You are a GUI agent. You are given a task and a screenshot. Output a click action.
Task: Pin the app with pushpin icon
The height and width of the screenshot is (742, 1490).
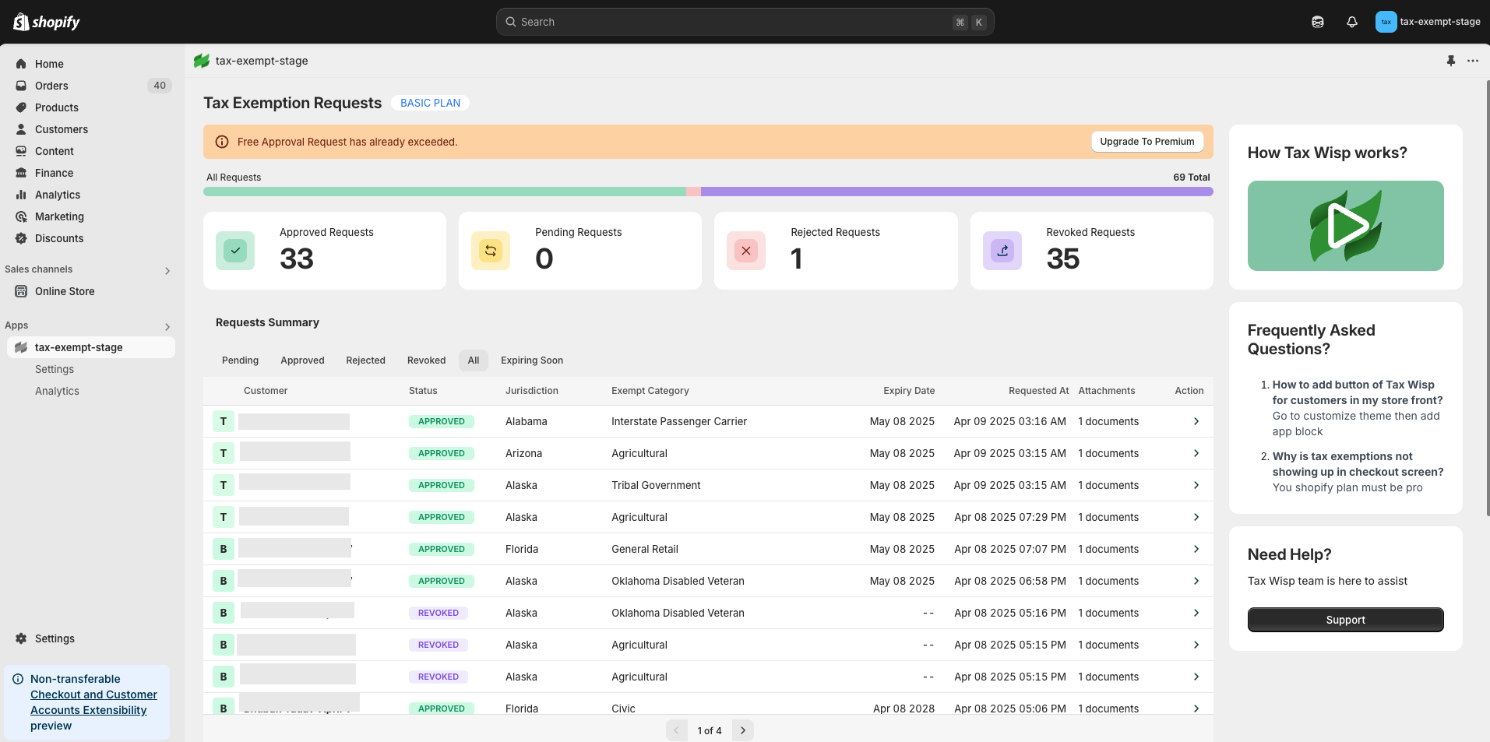[x=1451, y=61]
